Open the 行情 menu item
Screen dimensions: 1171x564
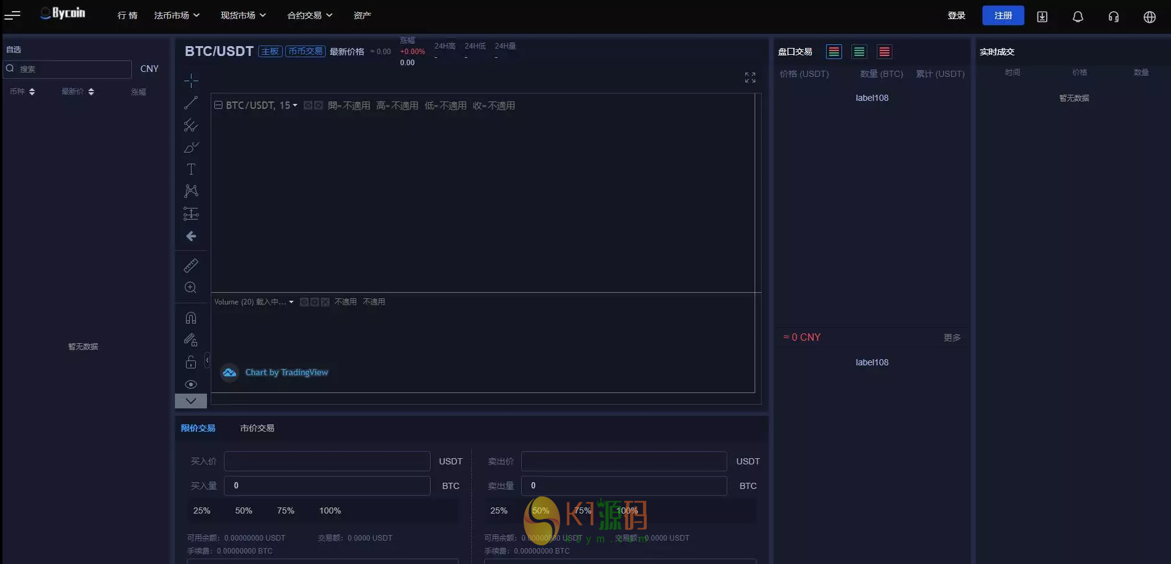128,15
